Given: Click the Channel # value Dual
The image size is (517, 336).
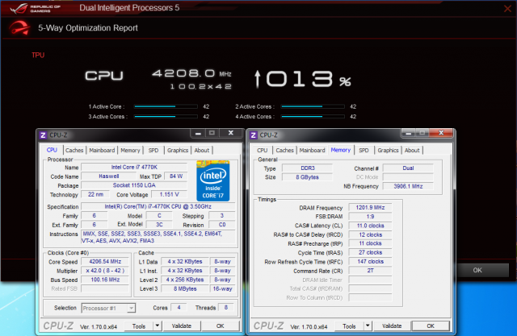Looking at the screenshot, I should [x=408, y=168].
